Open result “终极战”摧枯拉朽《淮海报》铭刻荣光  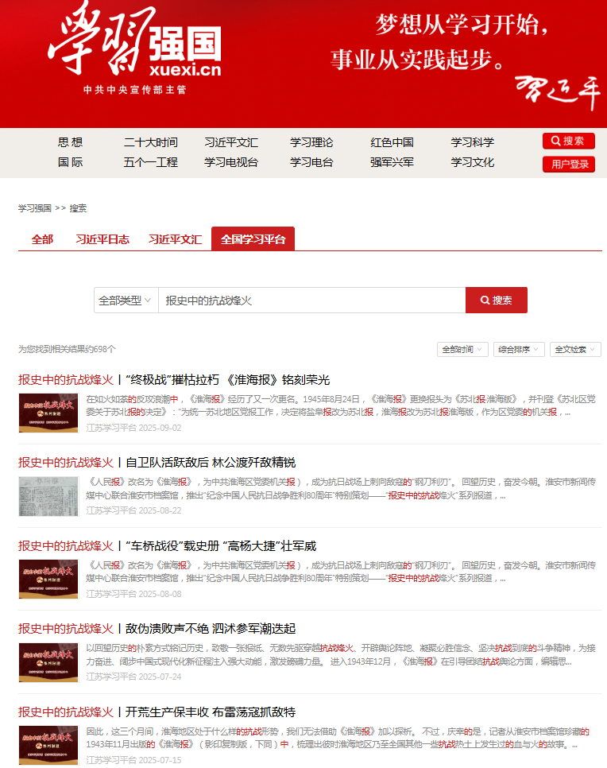[x=174, y=379]
